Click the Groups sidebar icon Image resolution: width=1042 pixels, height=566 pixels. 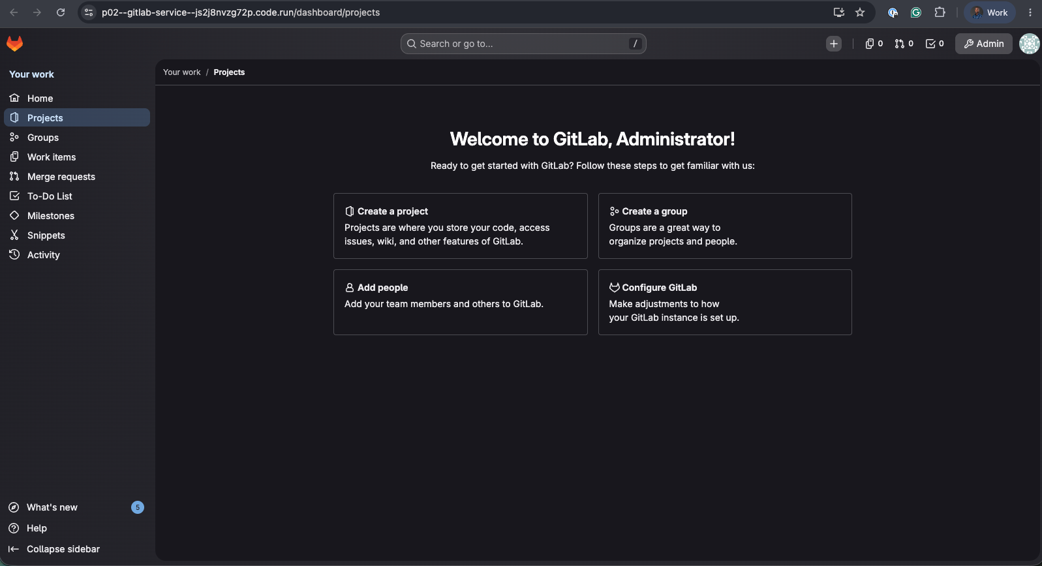pos(14,137)
